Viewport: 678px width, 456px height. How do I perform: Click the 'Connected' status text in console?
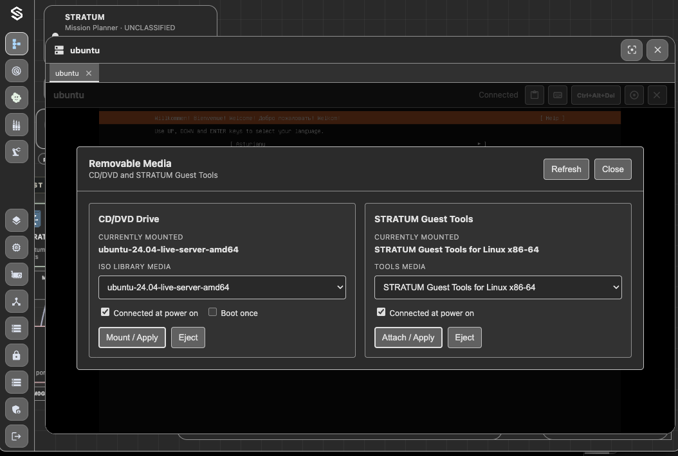click(498, 95)
